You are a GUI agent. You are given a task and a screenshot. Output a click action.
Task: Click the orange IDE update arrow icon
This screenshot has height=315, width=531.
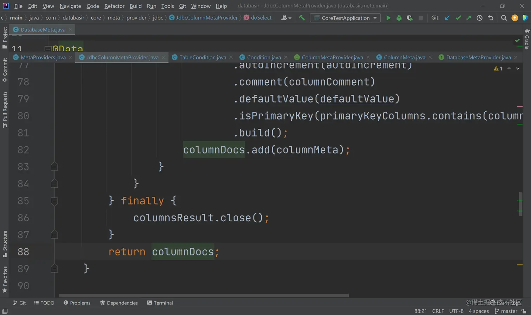click(x=515, y=18)
